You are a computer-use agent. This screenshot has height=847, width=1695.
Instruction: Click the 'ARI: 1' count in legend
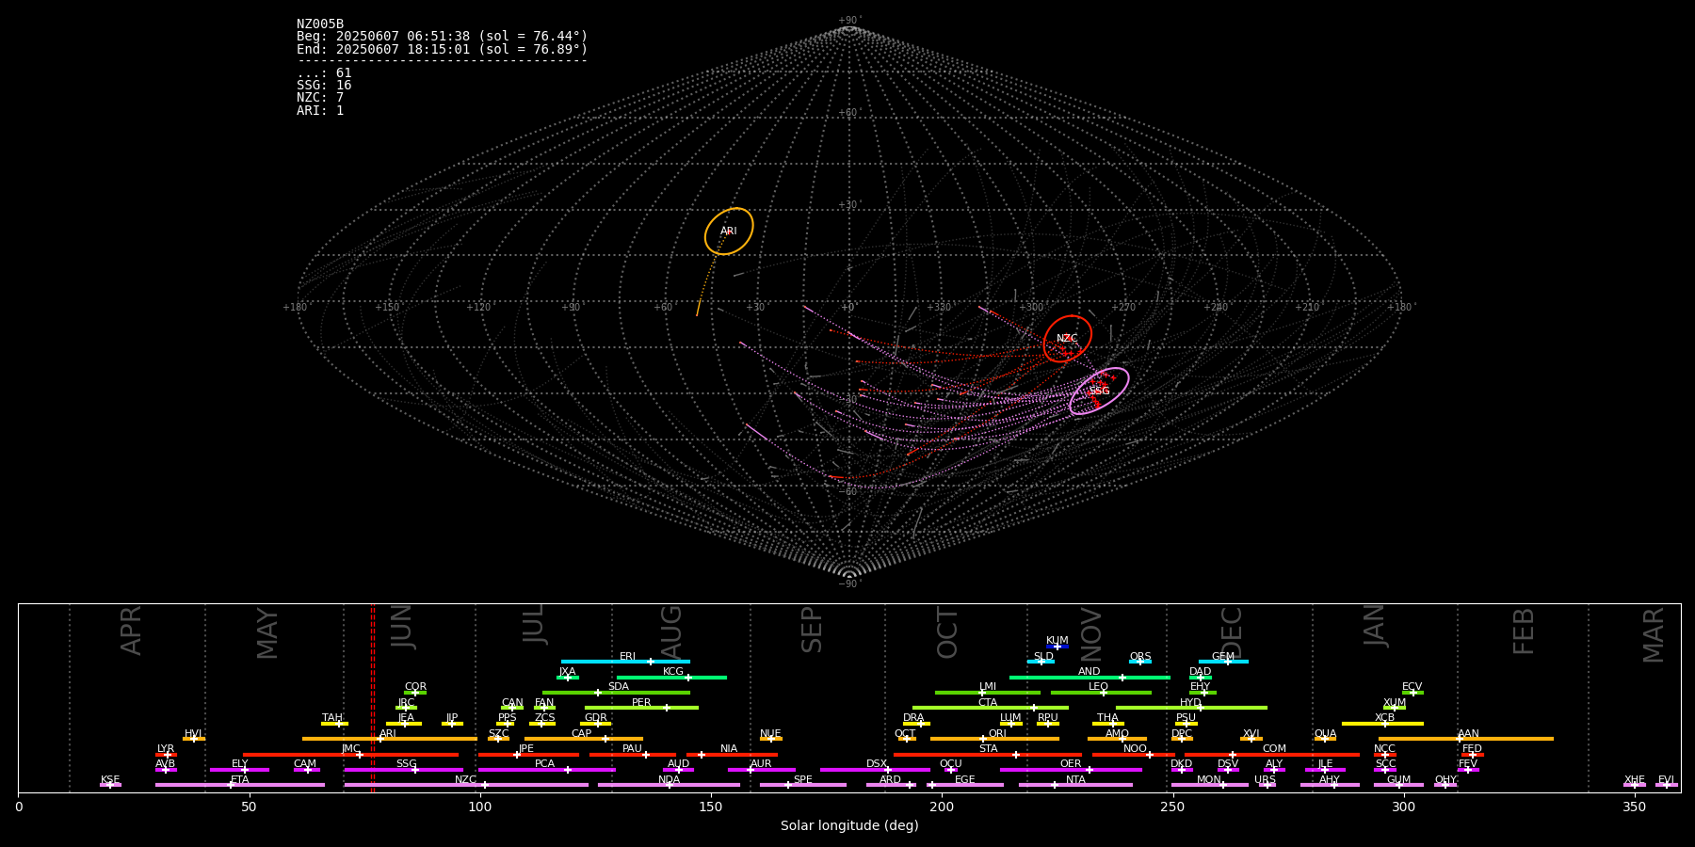(x=320, y=110)
